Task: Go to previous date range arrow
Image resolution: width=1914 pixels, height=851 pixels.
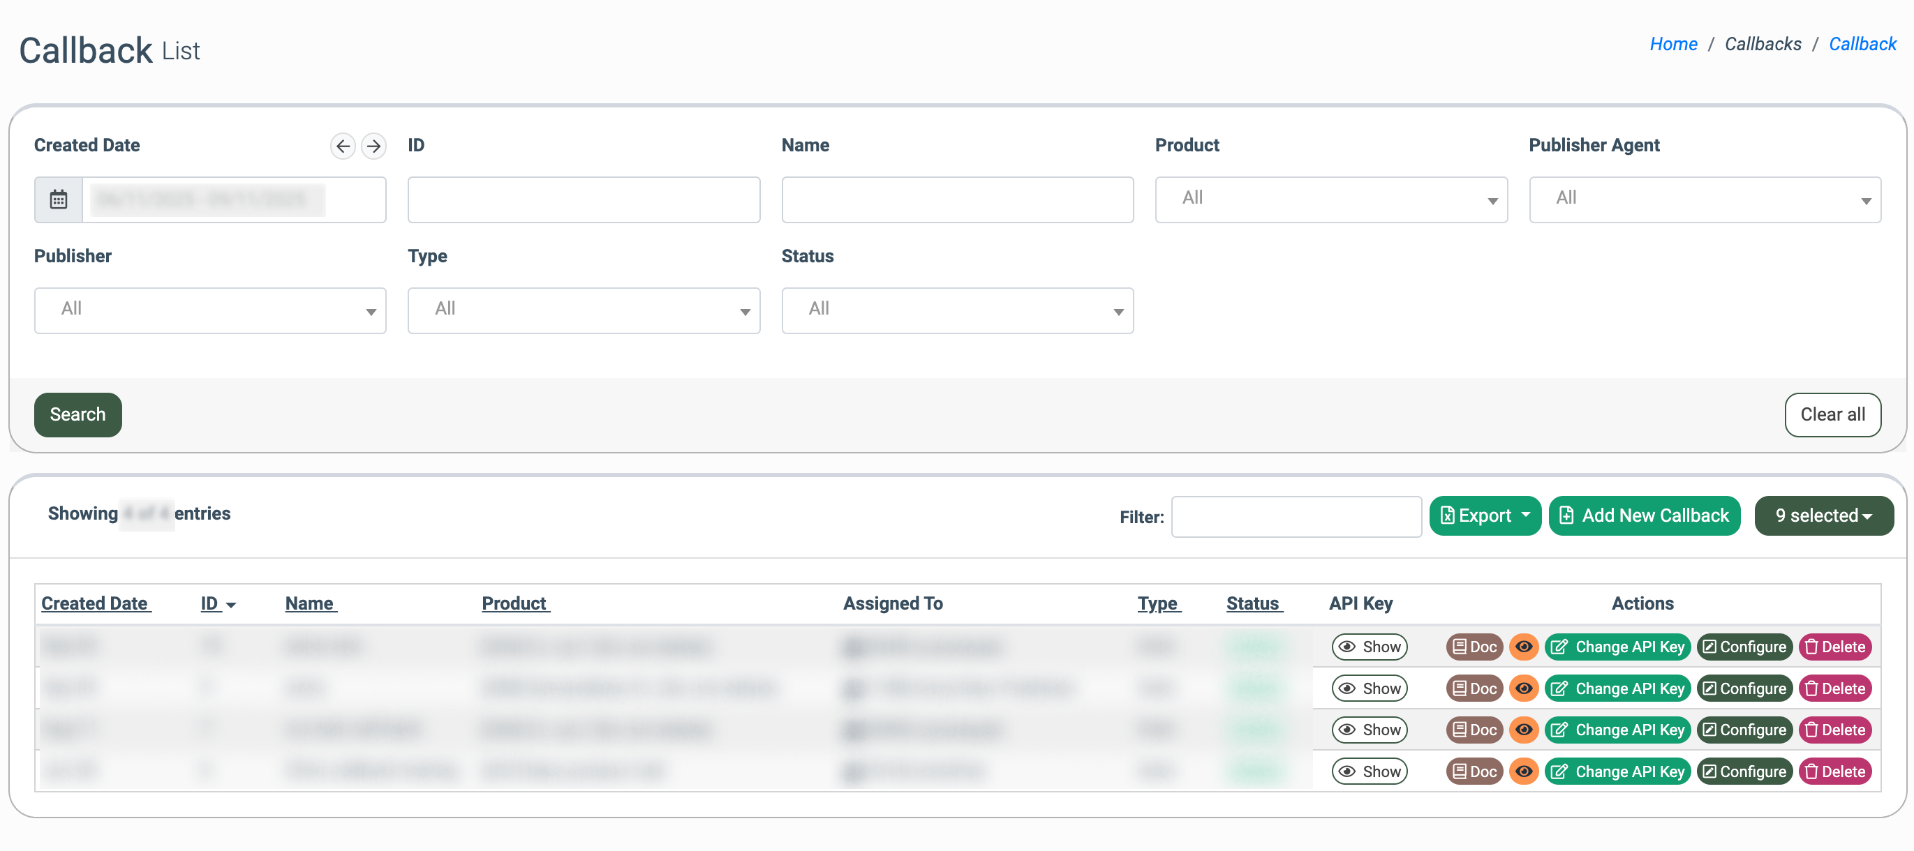Action: (x=343, y=146)
